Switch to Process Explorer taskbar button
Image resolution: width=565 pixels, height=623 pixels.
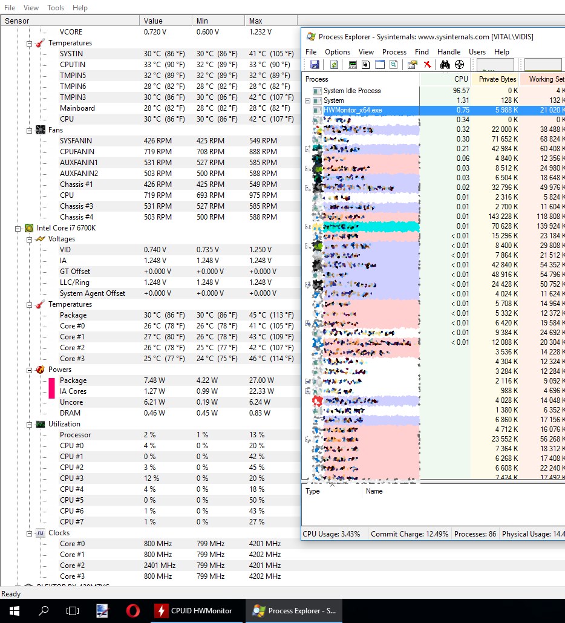click(x=294, y=611)
